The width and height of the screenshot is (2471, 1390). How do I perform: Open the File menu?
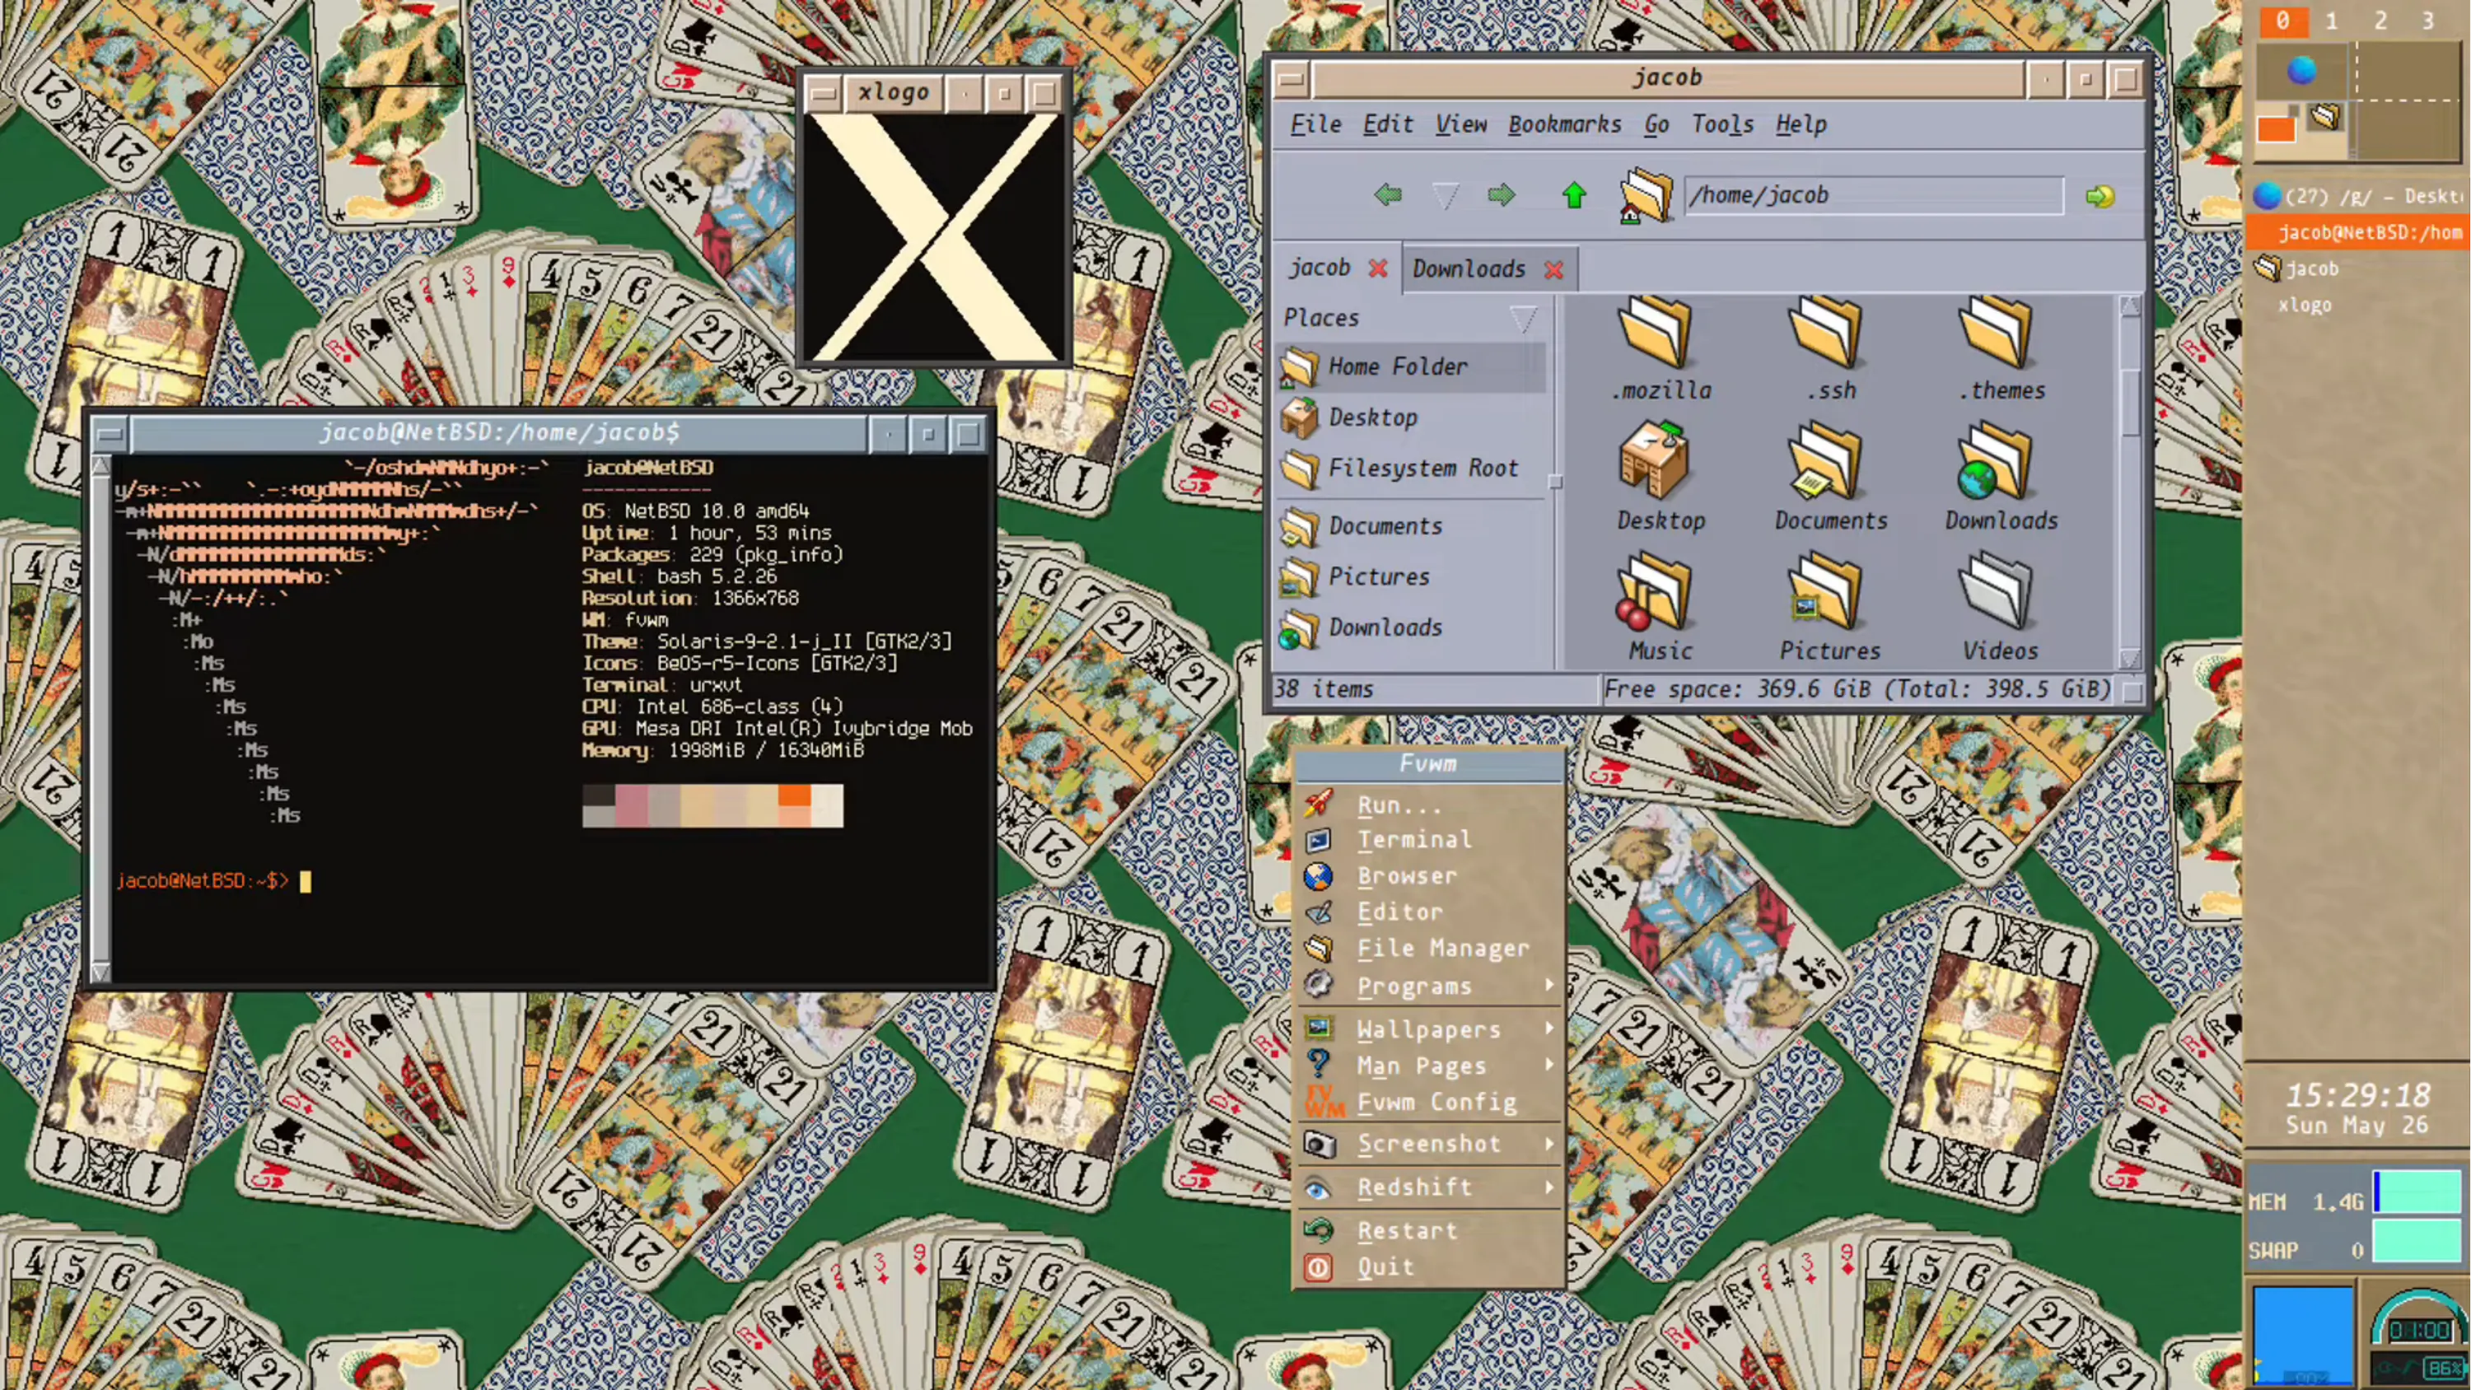[x=1315, y=124]
